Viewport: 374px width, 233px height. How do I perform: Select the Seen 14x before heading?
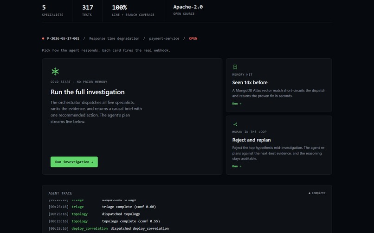tap(250, 82)
